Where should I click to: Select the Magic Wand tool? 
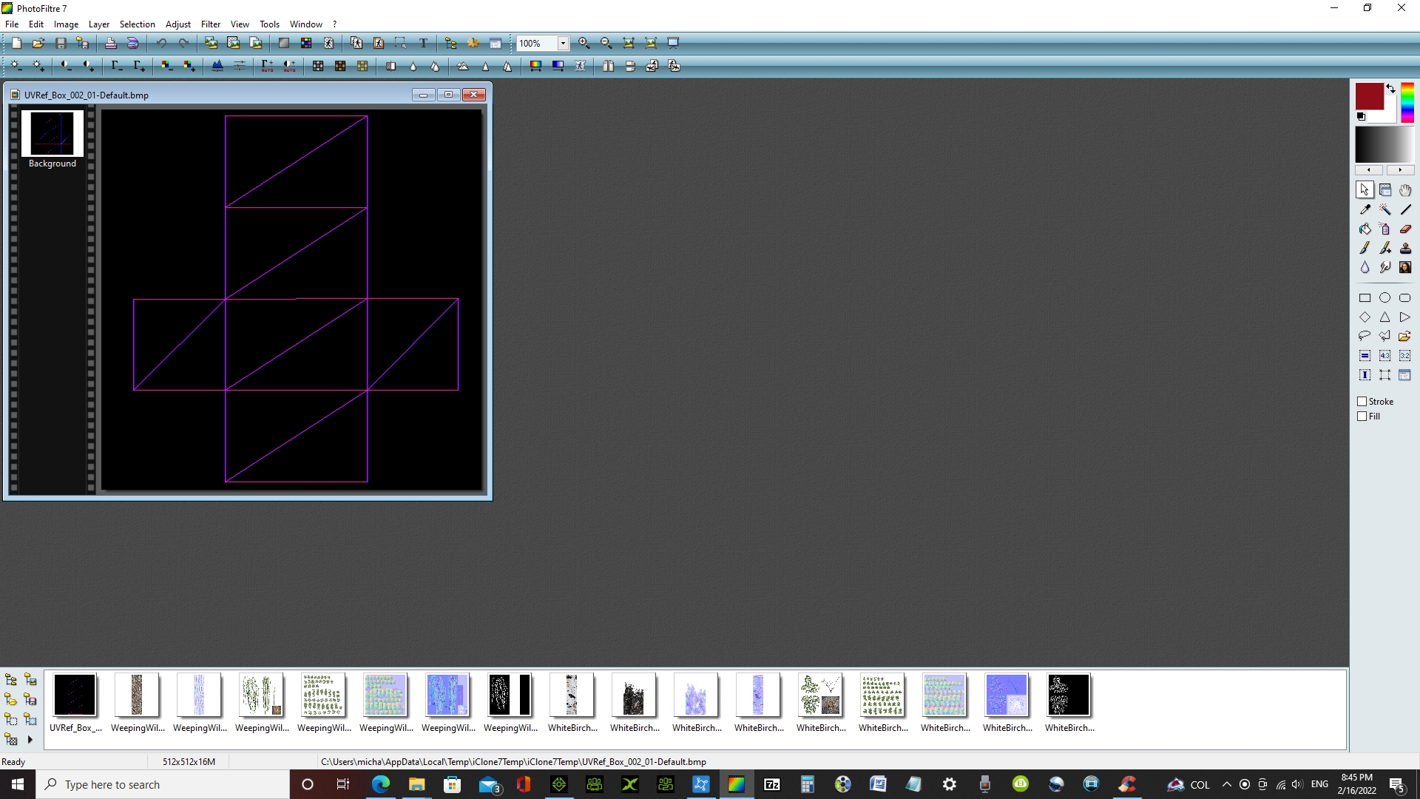1385,210
